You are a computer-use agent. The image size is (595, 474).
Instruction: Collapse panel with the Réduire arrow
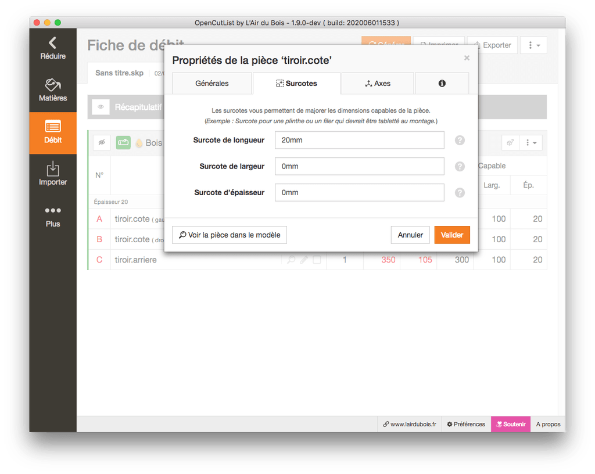[x=53, y=49]
